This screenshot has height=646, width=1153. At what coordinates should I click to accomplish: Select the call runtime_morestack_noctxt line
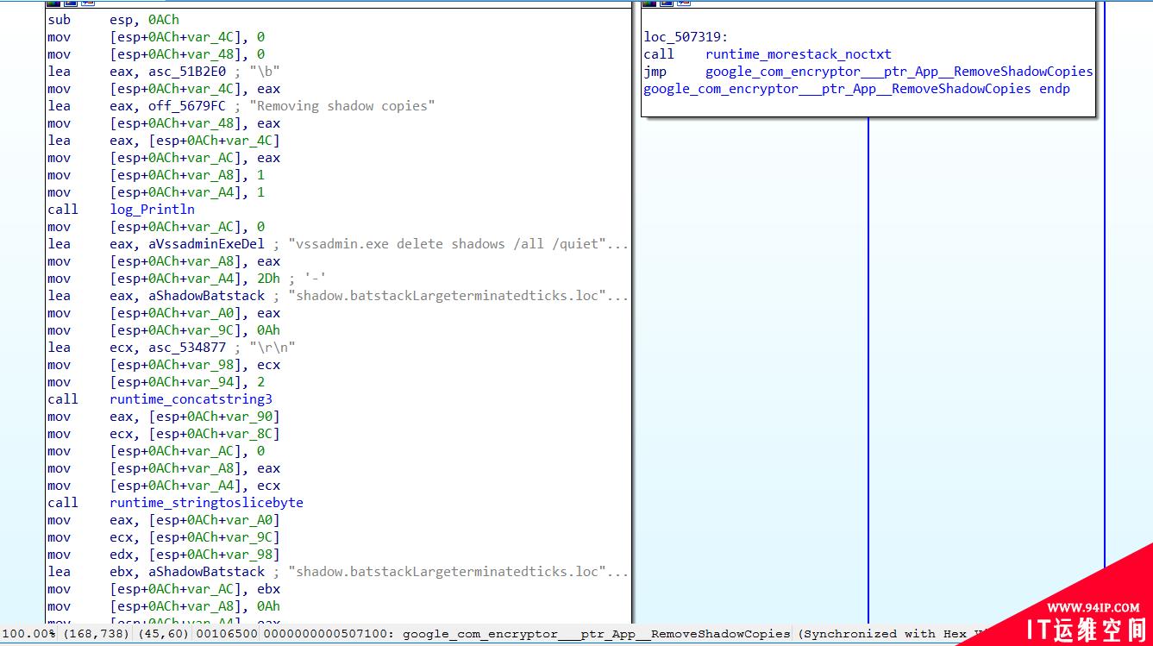coord(768,54)
